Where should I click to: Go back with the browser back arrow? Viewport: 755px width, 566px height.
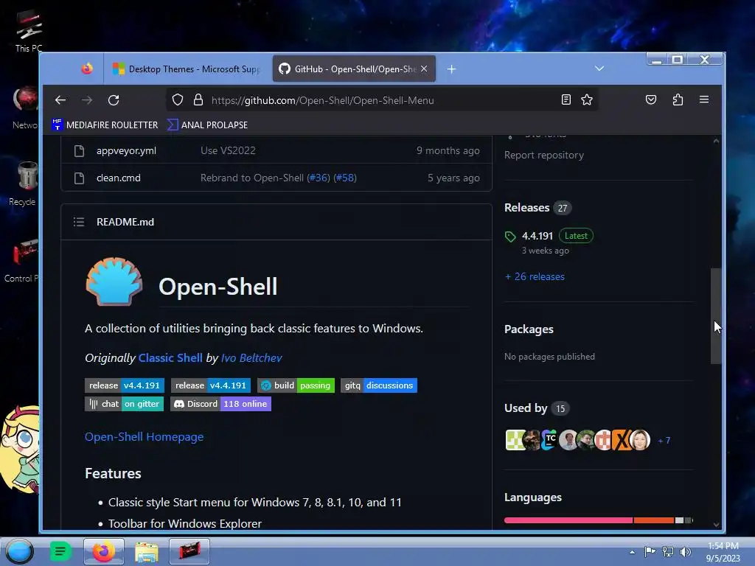pyautogui.click(x=60, y=100)
